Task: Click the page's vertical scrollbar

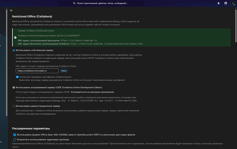Action: coord(236,26)
